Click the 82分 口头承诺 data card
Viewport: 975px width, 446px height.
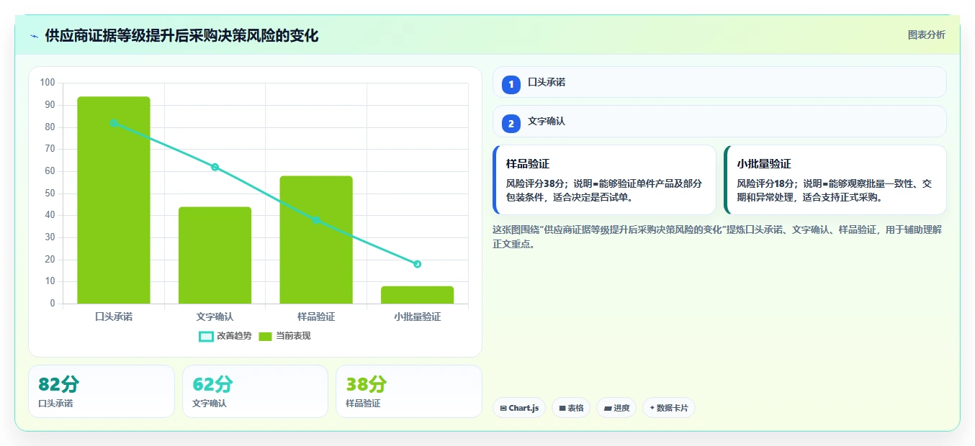[102, 391]
